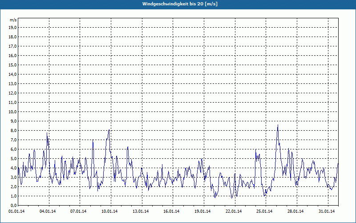Image resolution: width=356 pixels, height=223 pixels.
Task: Click the wind peak just before 04.01.14
Action: (47, 133)
